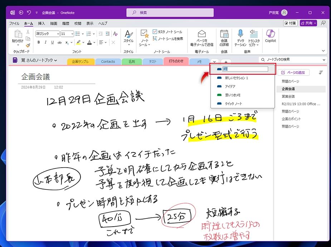Switch to the 表示 ribbon tab
The height and width of the screenshot is (247, 331).
(90, 24)
